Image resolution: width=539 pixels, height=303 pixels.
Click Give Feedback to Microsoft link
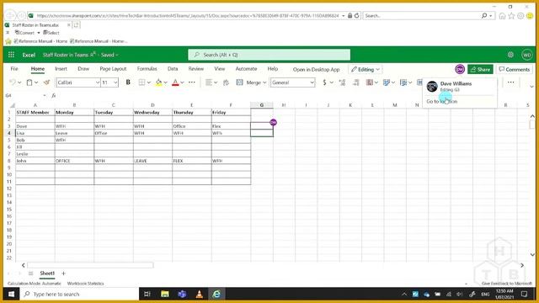coord(507,284)
